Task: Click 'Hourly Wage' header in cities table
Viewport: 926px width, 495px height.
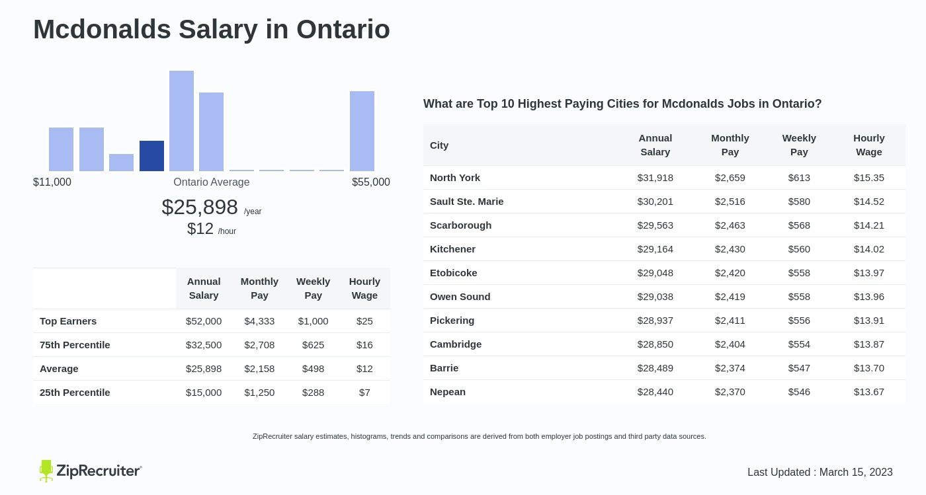Action: pyautogui.click(x=869, y=145)
